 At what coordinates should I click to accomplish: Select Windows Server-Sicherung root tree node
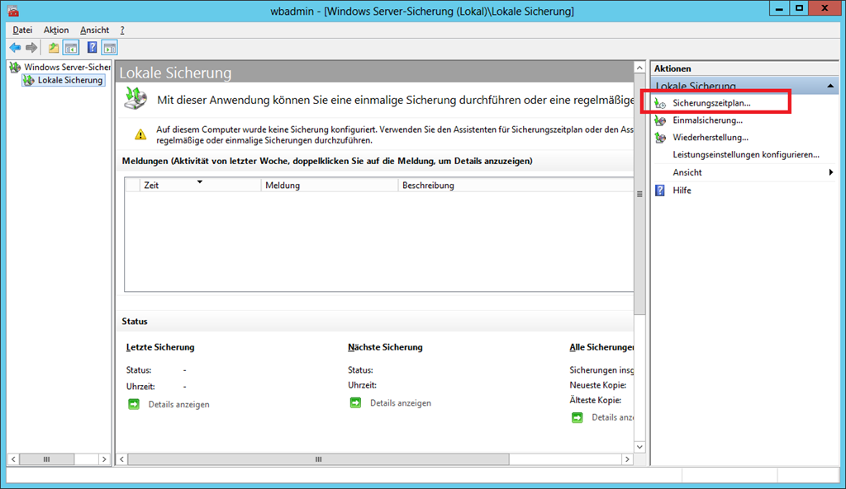click(66, 67)
